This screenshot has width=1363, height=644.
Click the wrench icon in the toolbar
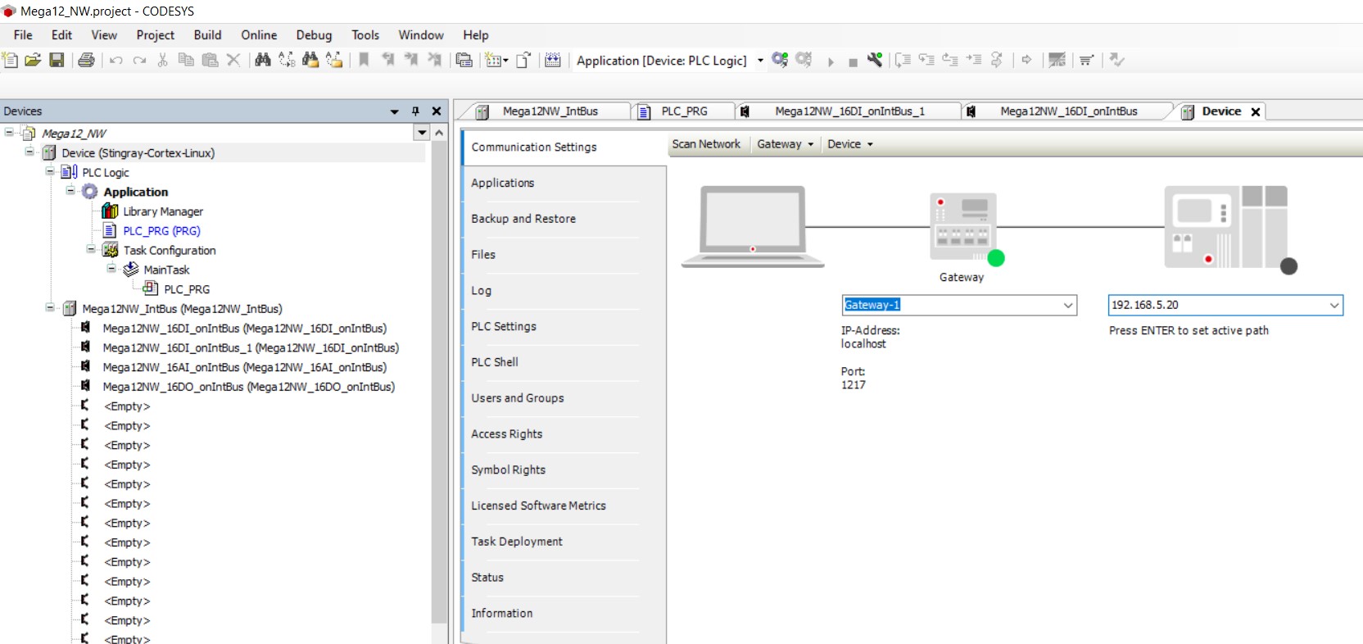[x=875, y=60]
